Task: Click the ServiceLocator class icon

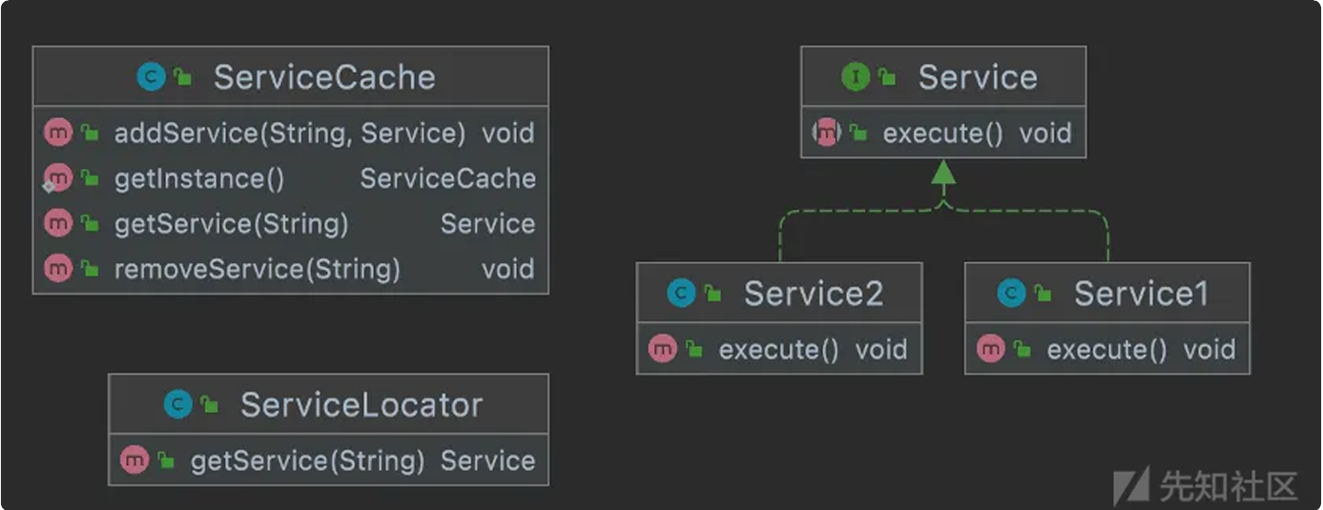Action: tap(178, 405)
